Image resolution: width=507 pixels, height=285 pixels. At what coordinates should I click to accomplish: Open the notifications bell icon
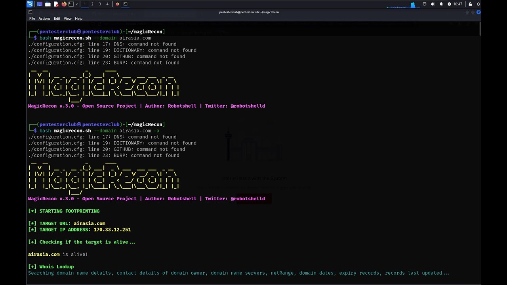(441, 4)
